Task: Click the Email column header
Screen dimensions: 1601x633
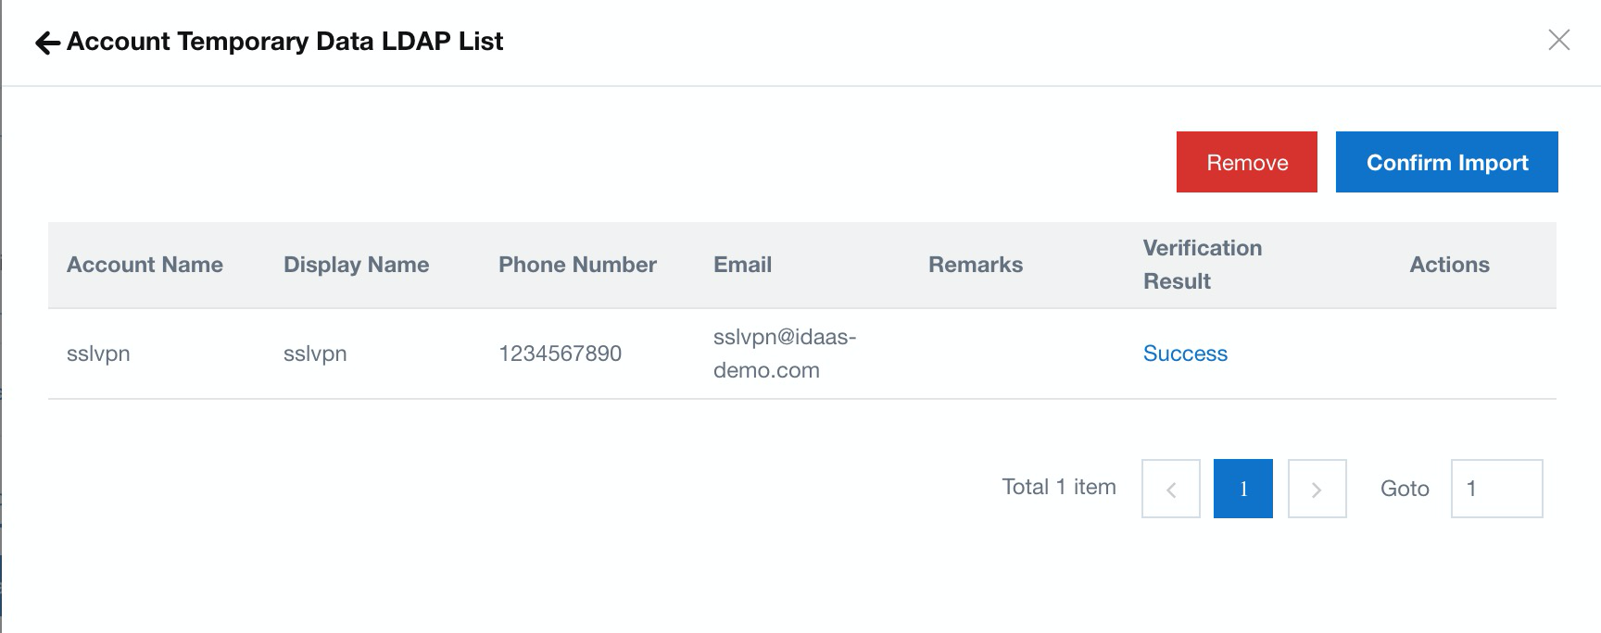Action: [x=742, y=265]
